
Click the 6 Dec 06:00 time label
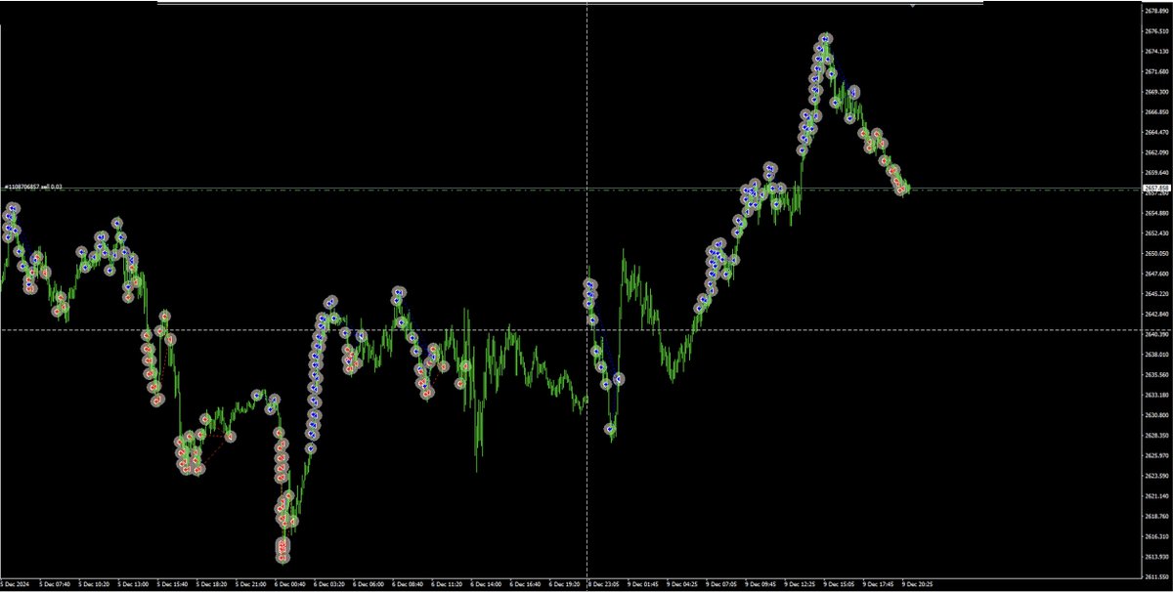tap(369, 584)
